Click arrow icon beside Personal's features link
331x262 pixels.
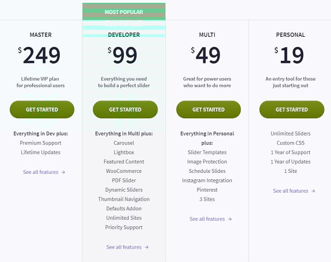pyautogui.click(x=313, y=191)
